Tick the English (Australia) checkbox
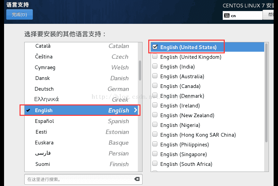 click(x=155, y=76)
